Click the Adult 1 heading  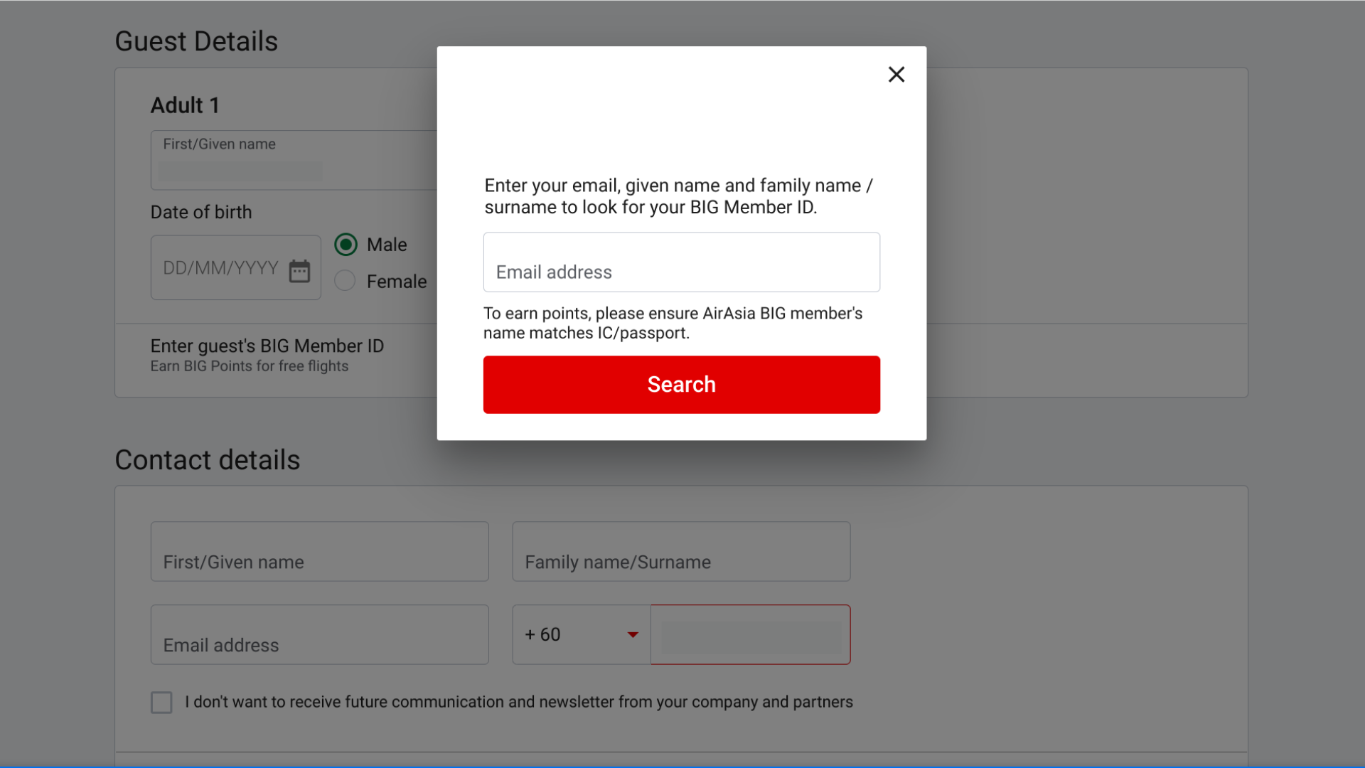[x=185, y=105]
